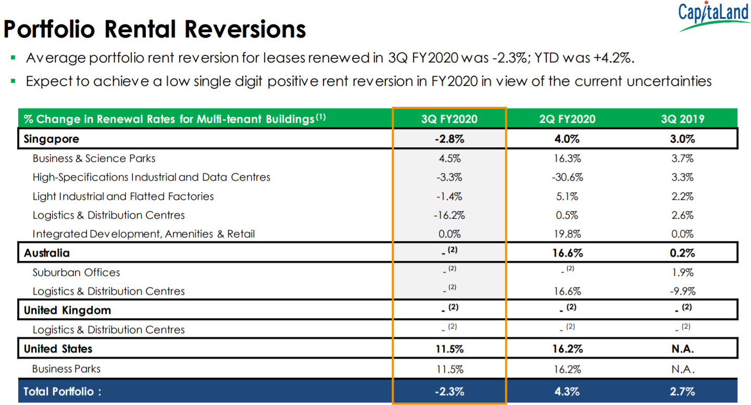Click the footnote marker (2) for Logistics UK row

(x=452, y=327)
